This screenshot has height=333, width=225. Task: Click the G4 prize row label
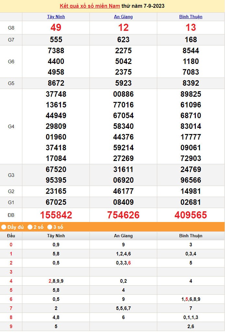(11, 127)
